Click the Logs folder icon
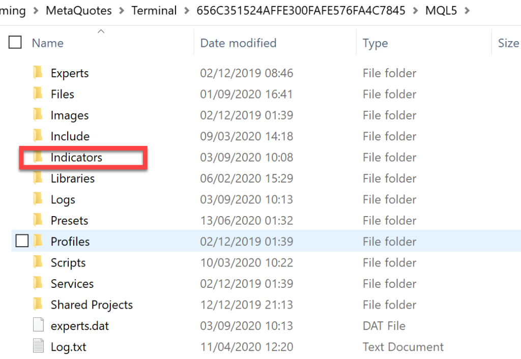Viewport: 521px width, 359px height. point(38,199)
